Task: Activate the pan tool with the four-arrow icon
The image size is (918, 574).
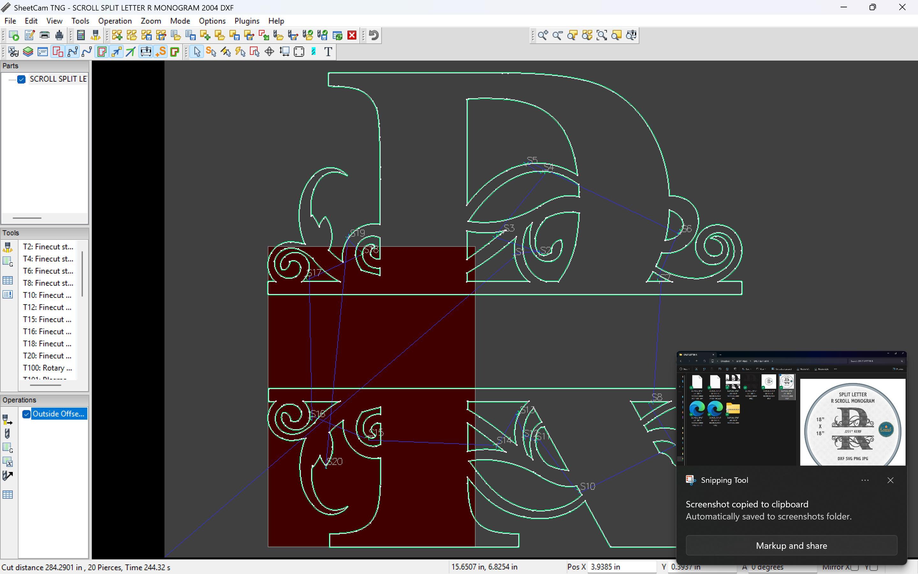Action: coord(269,52)
